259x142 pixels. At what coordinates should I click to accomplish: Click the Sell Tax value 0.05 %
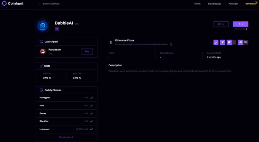47,77
